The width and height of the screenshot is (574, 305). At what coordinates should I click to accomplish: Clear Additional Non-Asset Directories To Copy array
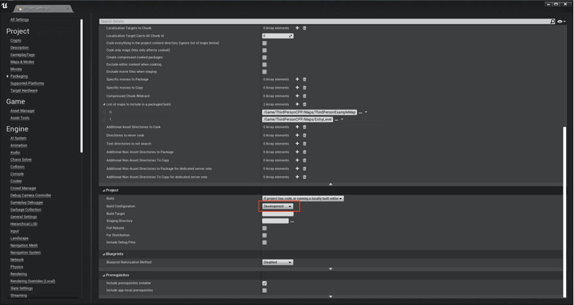point(304,160)
